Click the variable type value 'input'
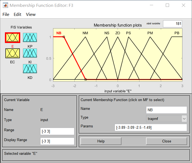The width and height of the screenshot is (192, 163). pos(44,120)
